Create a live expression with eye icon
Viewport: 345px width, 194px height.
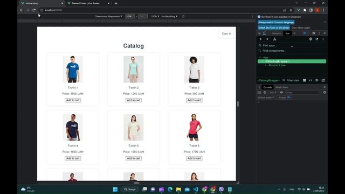coord(281,93)
